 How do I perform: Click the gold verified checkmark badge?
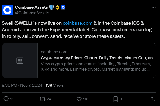point(57,7)
